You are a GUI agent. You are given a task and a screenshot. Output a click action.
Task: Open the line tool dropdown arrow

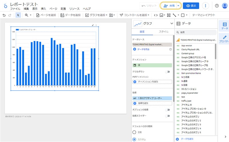click(x=178, y=15)
